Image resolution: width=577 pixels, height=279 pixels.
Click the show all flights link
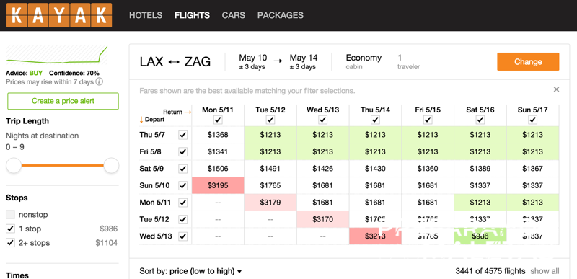[x=545, y=271]
